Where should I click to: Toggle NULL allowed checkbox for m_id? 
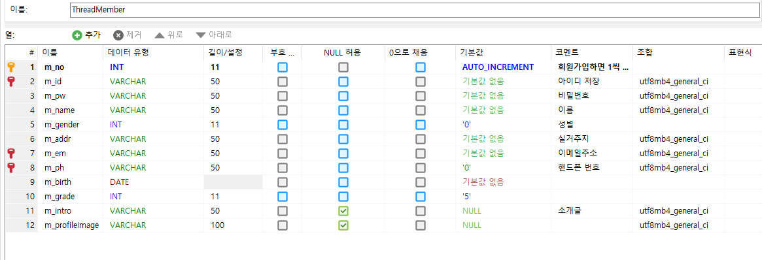pos(343,82)
